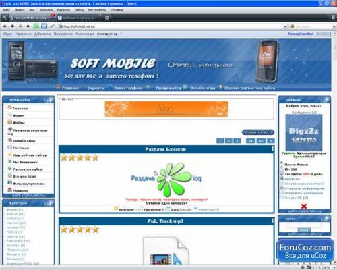Click the blue home toolbar icon

click(x=44, y=26)
